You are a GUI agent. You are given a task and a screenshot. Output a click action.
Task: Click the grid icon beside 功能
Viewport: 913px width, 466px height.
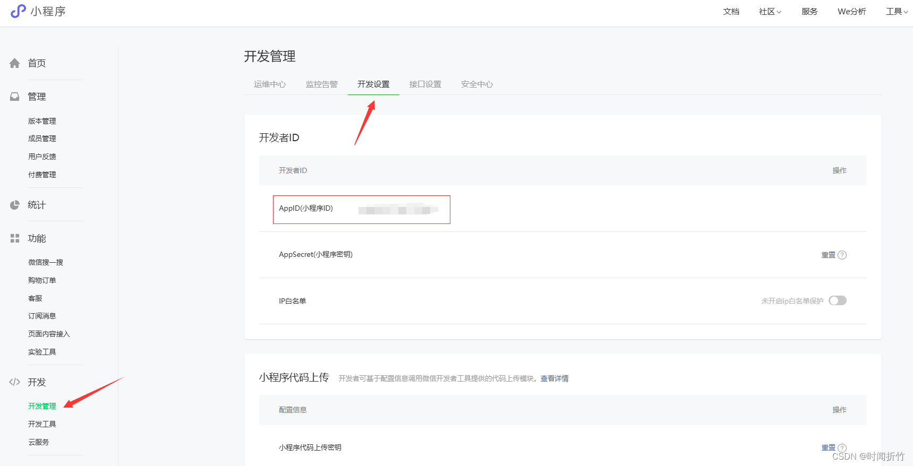click(x=15, y=238)
